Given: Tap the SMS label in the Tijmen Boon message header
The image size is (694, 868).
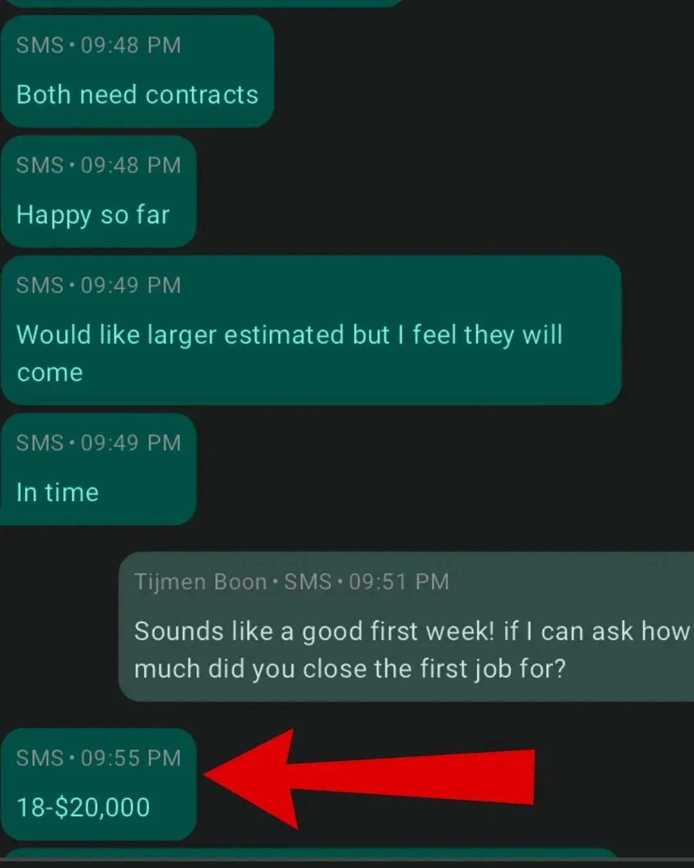Looking at the screenshot, I should [308, 582].
